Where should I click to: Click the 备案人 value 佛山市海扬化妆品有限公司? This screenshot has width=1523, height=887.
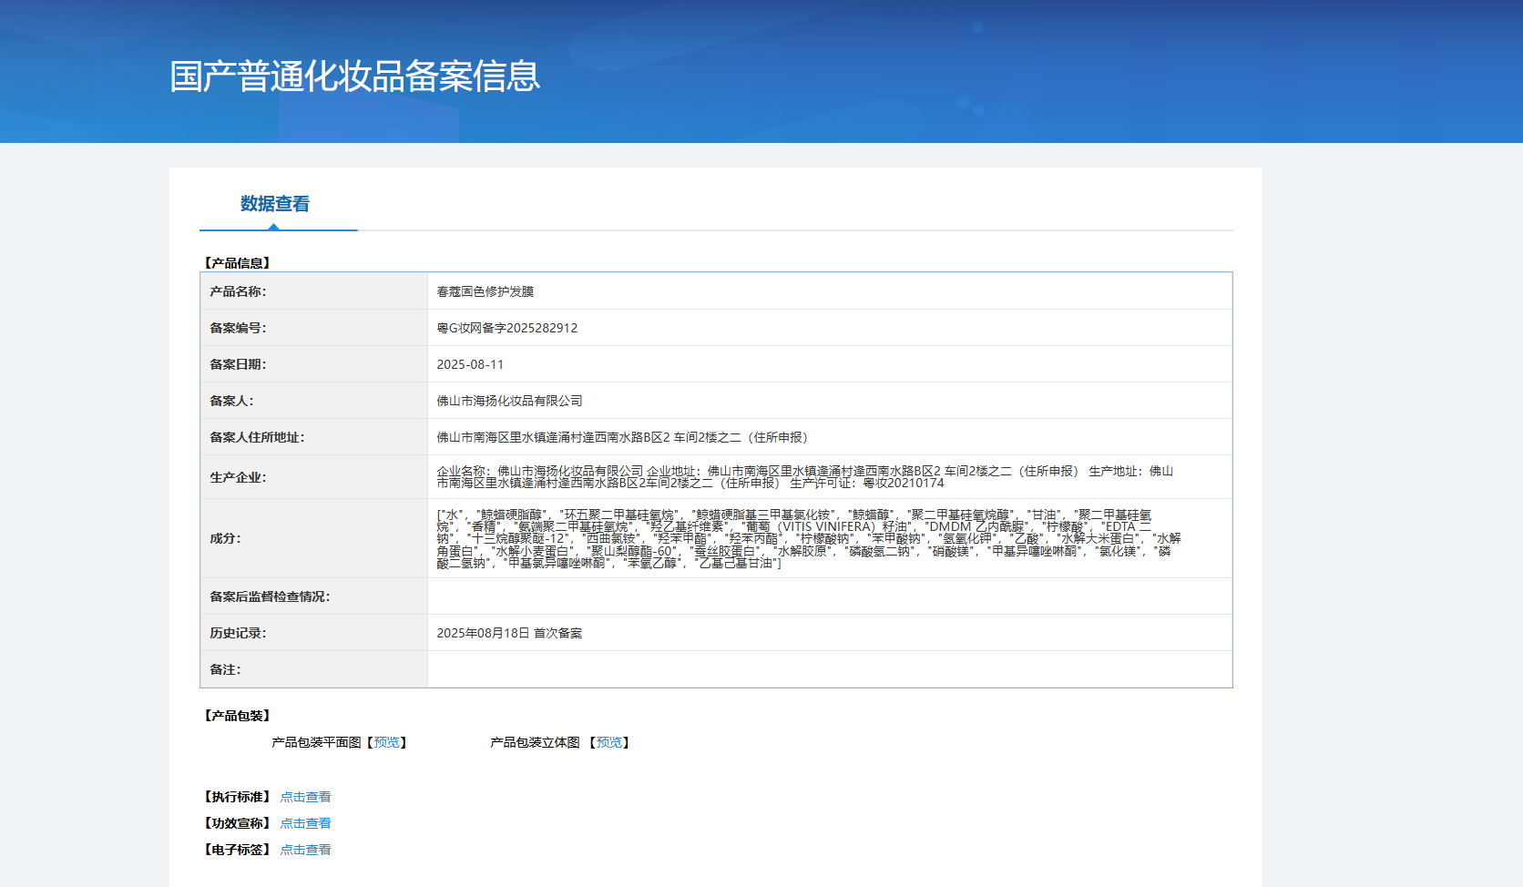coord(509,401)
